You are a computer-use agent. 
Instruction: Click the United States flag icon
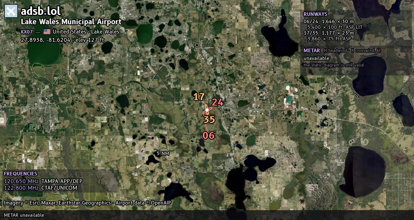click(47, 32)
